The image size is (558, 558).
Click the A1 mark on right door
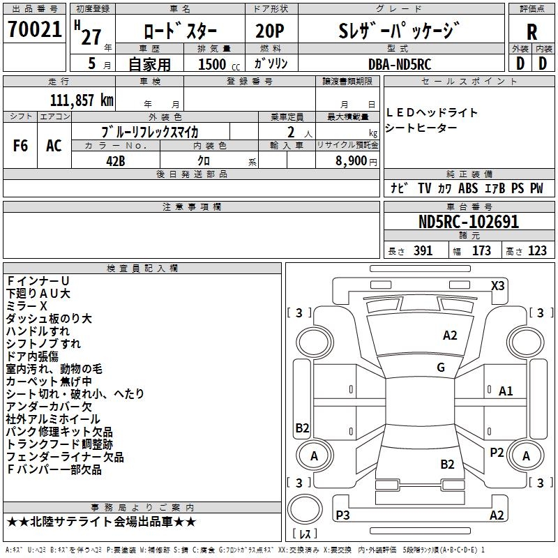[x=506, y=391]
